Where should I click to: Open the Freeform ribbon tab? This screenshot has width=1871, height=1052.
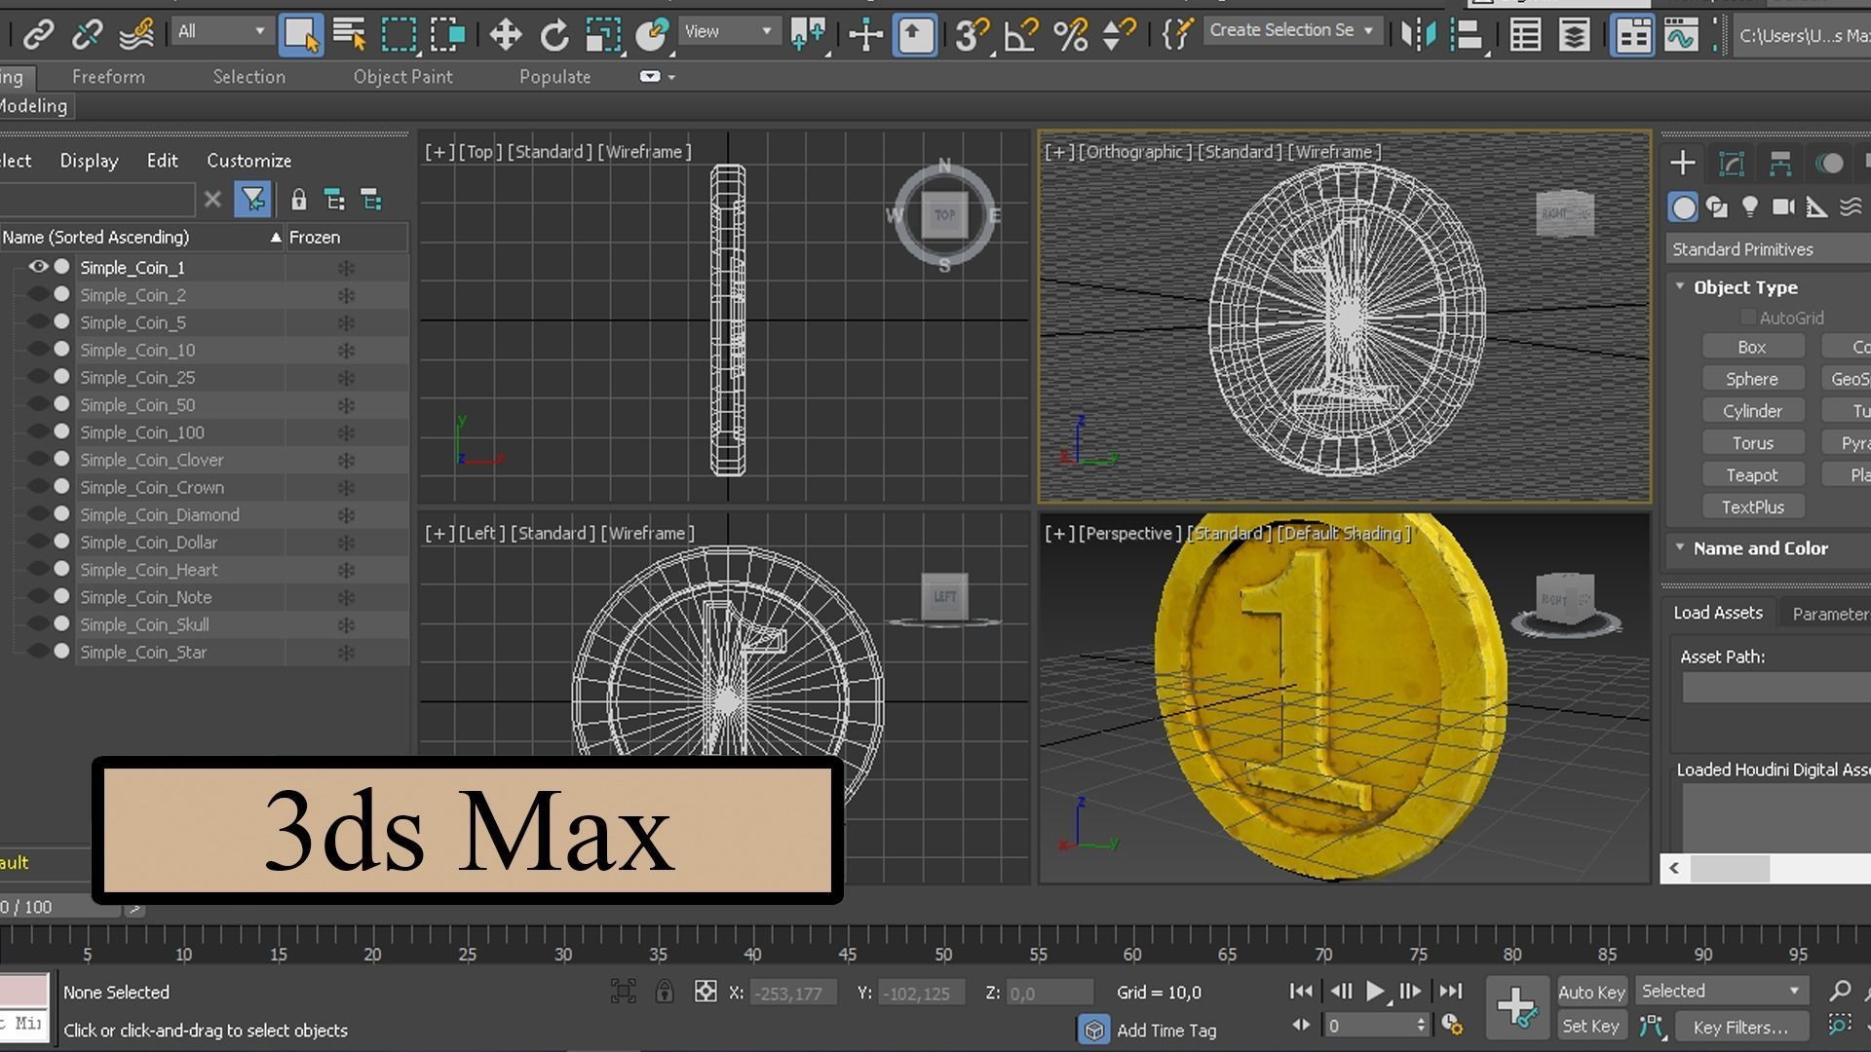pyautogui.click(x=108, y=77)
